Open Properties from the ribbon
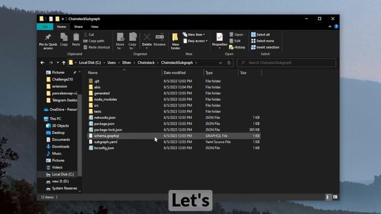381x214 pixels. (x=220, y=40)
